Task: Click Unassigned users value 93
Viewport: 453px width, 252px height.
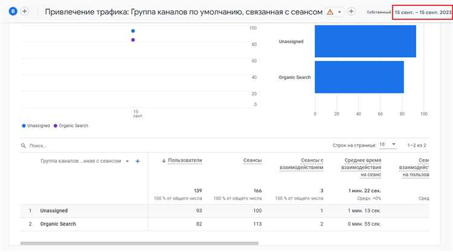Action: 199,211
